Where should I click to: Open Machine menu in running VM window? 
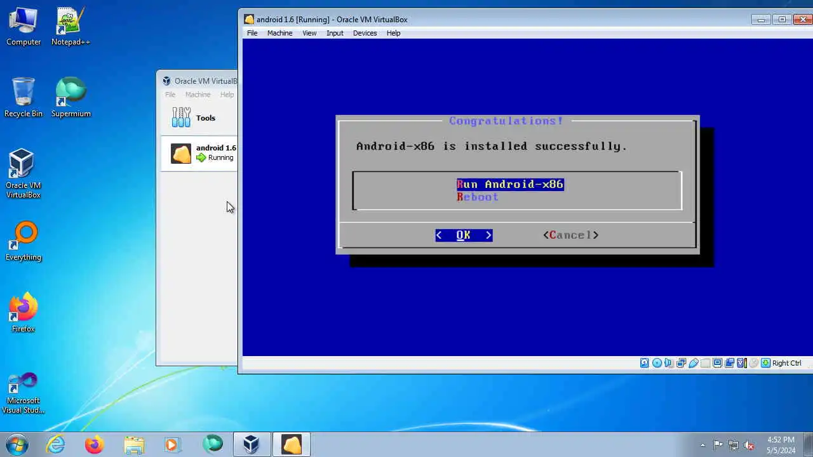pos(279,33)
